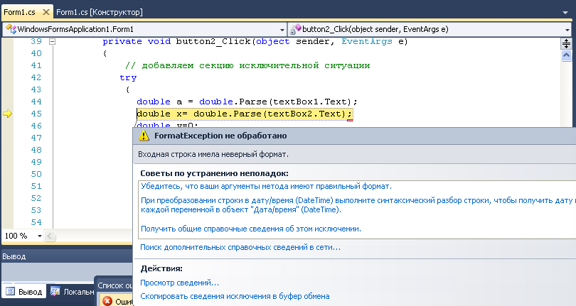The image size is (576, 306).
Task: Click the warning icon in the FormatException popup
Action: click(x=144, y=135)
